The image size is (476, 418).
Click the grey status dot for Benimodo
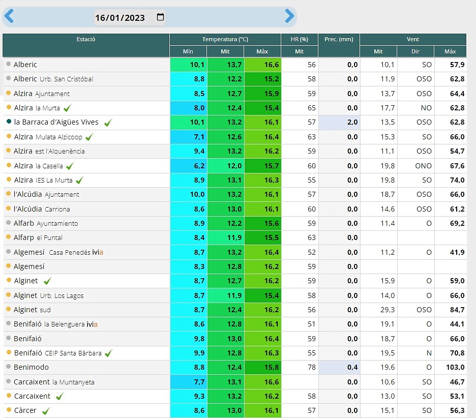9,367
